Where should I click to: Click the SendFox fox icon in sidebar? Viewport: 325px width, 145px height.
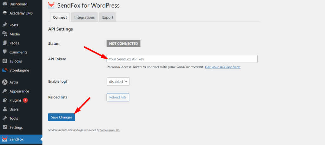tap(5, 139)
